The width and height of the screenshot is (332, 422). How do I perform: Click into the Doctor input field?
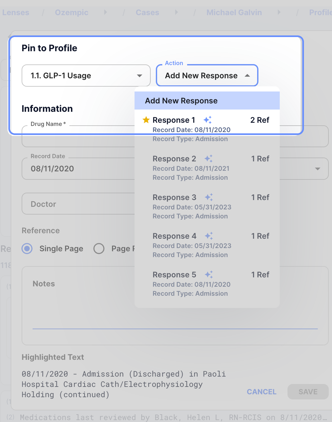(x=78, y=204)
